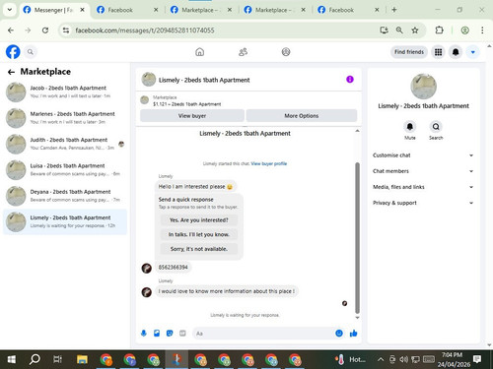Click chat scroll down arrow

pyautogui.click(x=357, y=318)
